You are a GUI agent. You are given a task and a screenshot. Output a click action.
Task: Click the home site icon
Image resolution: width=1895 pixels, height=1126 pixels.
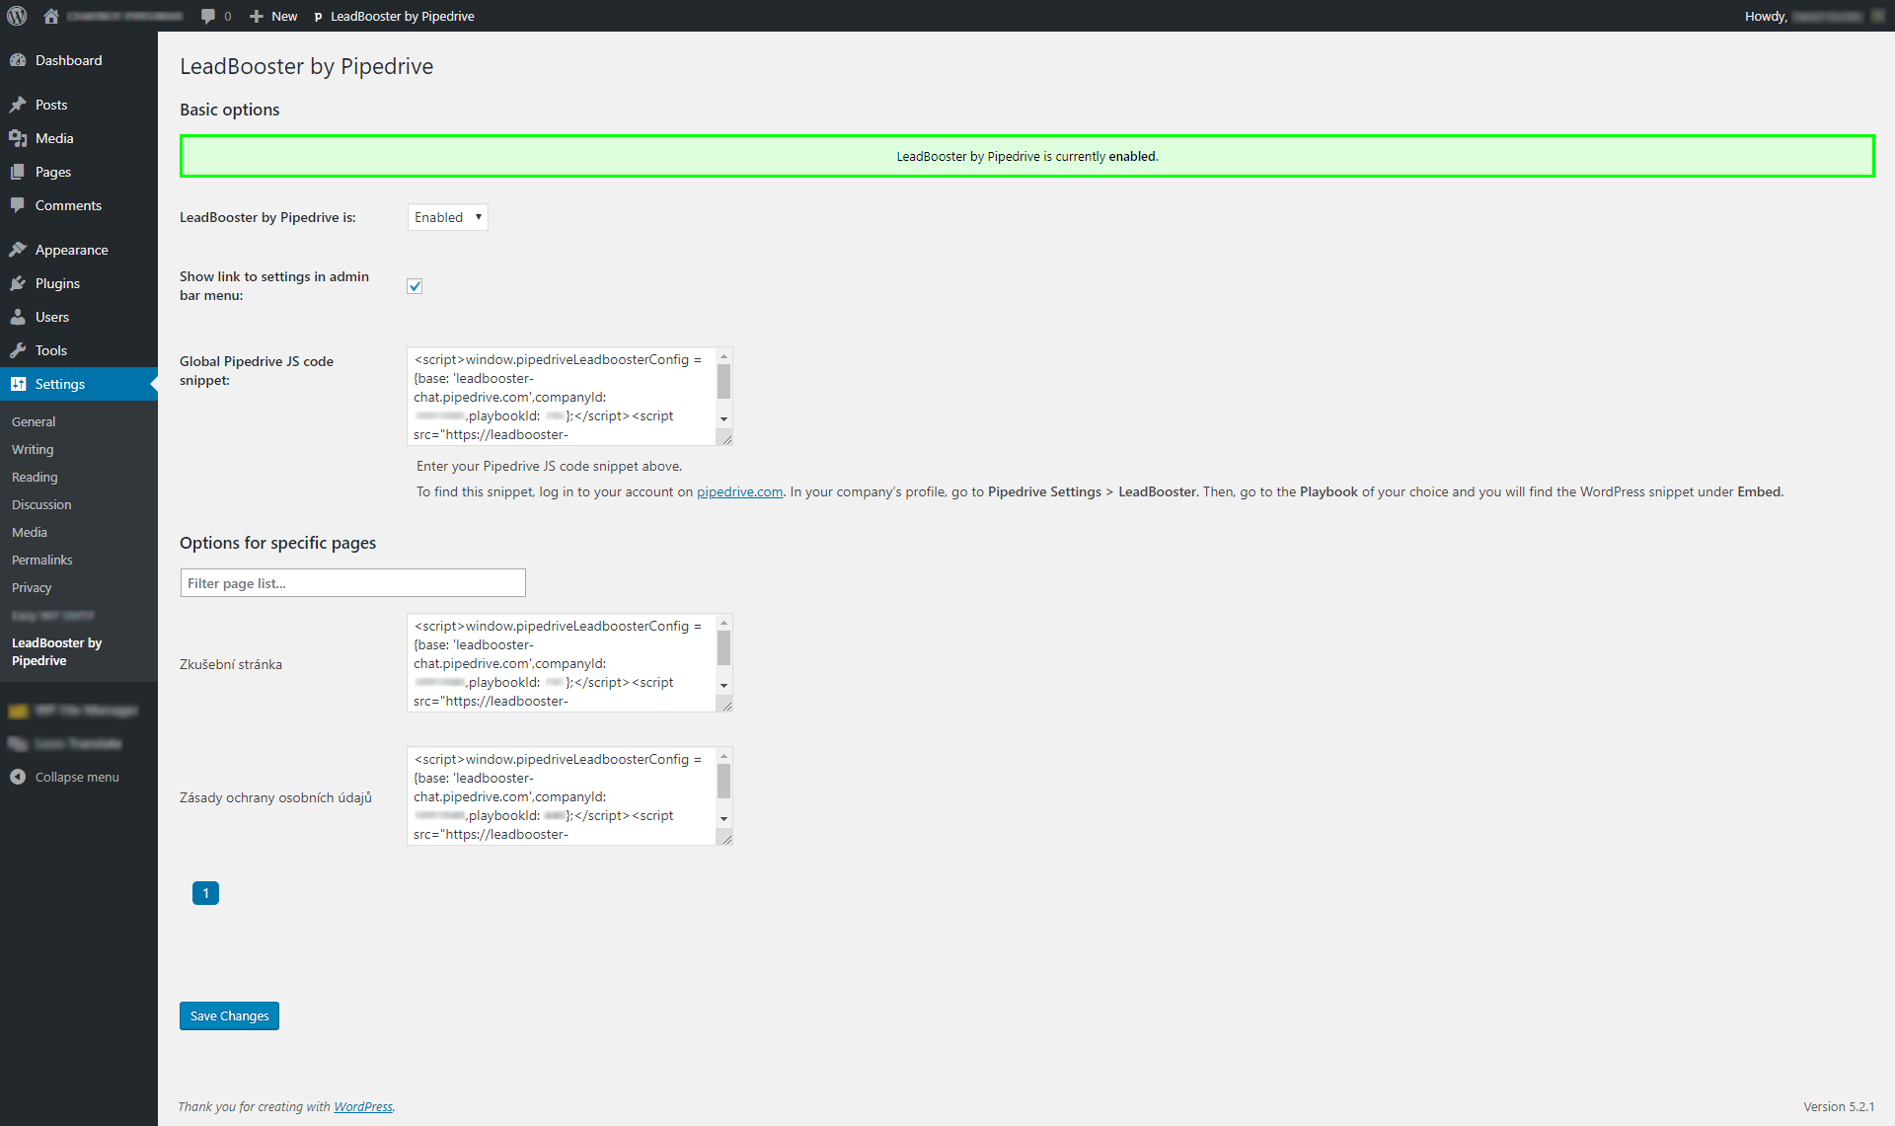[x=51, y=16]
